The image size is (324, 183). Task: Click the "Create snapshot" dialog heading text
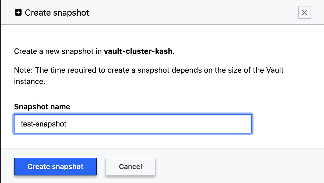click(57, 13)
